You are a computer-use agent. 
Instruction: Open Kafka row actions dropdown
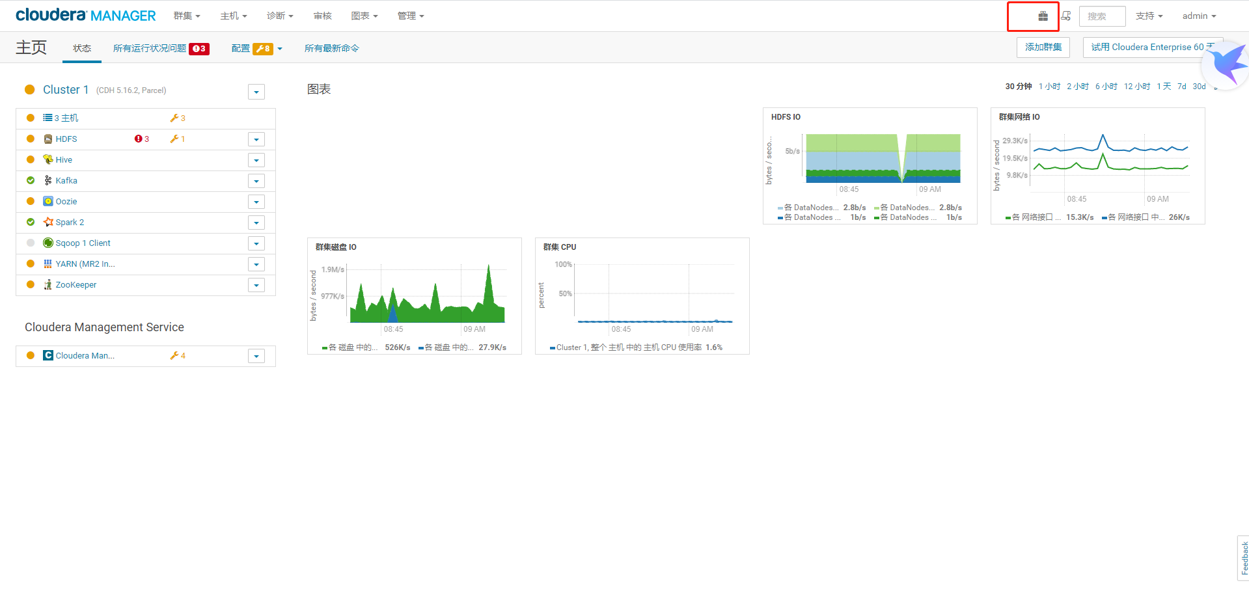pos(256,181)
